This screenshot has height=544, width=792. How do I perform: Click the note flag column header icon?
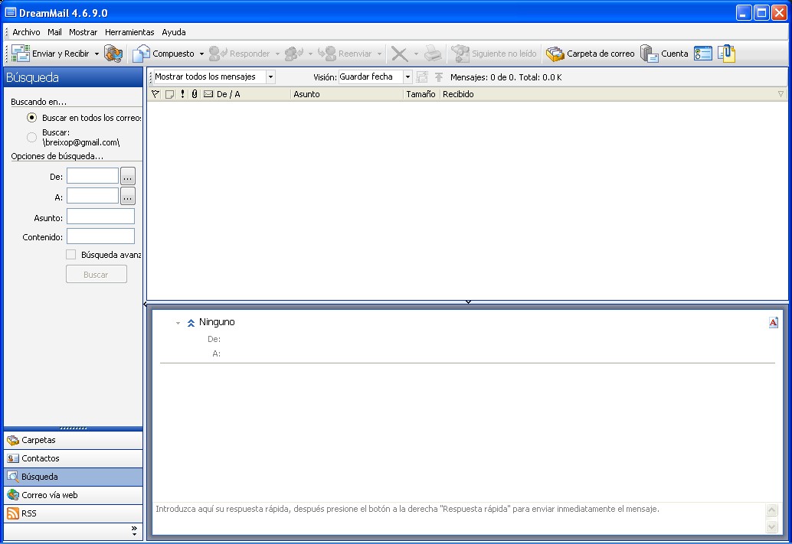170,94
